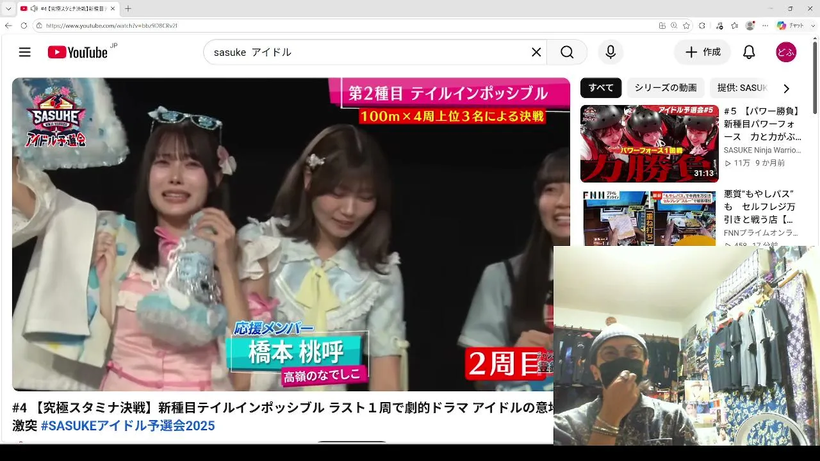820x461 pixels.
Task: Open the browser profile icon
Action: click(750, 26)
